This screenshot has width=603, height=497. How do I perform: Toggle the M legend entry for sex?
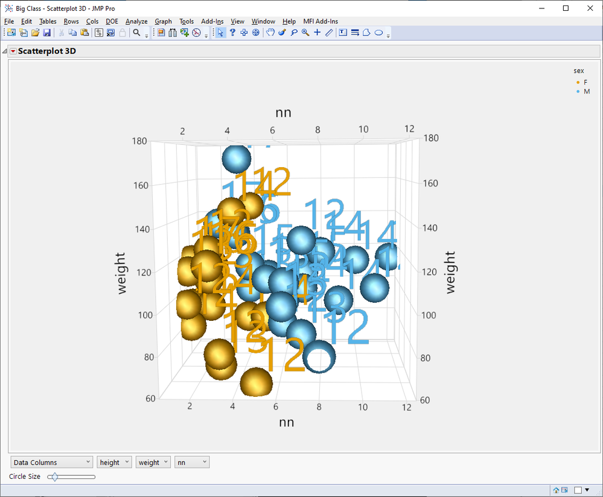(x=585, y=91)
